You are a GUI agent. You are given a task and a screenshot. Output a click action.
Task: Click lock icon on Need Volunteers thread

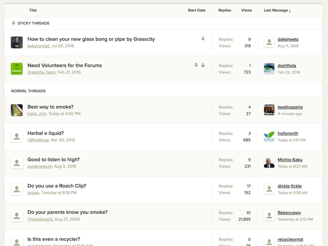pyautogui.click(x=203, y=65)
